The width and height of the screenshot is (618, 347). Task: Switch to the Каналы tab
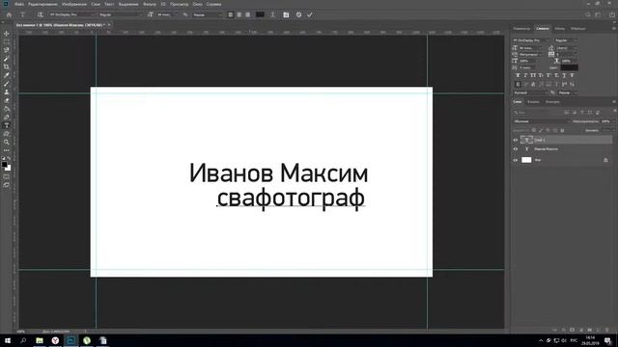point(533,102)
